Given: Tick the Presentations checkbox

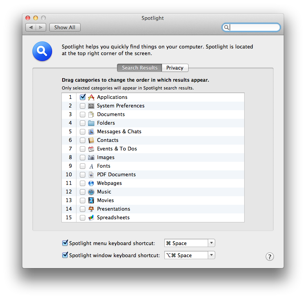Looking at the screenshot, I should coord(83,209).
